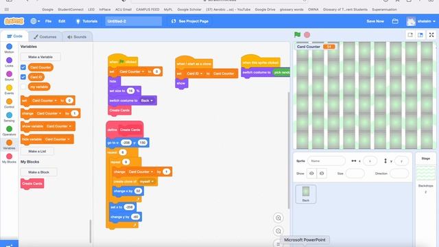
Task: Toggle the Card ID variable checkbox
Action: pos(23,77)
